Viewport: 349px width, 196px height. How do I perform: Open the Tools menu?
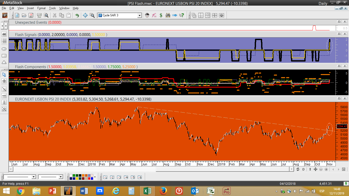52,8
